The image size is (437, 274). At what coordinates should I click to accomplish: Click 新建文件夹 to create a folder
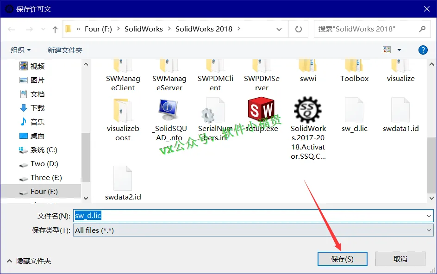coord(65,50)
